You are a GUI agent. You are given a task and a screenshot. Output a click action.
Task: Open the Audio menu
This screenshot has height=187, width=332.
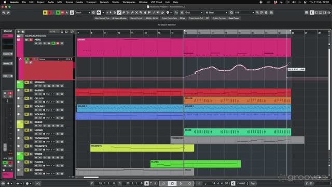point(51,2)
